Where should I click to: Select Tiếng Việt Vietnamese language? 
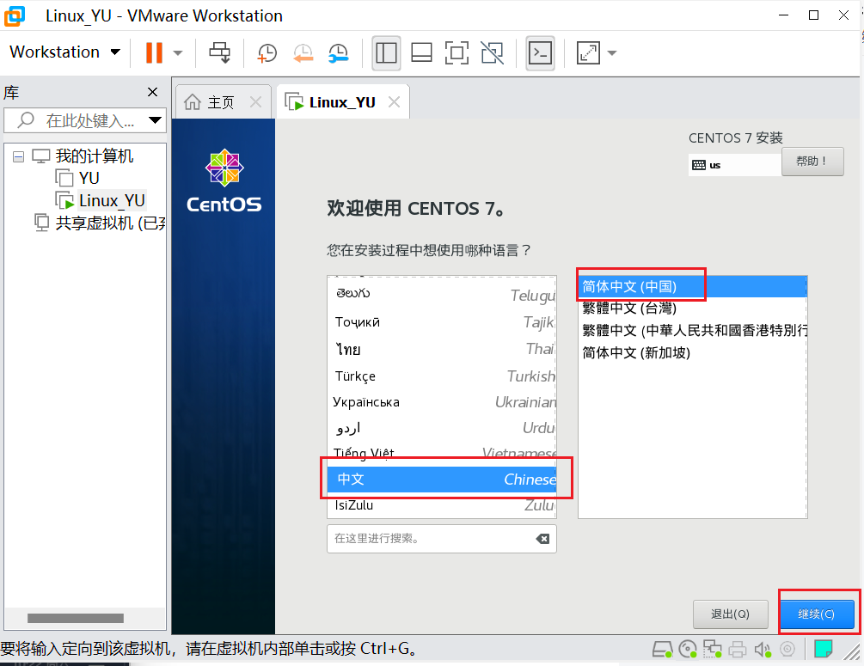pyautogui.click(x=442, y=453)
